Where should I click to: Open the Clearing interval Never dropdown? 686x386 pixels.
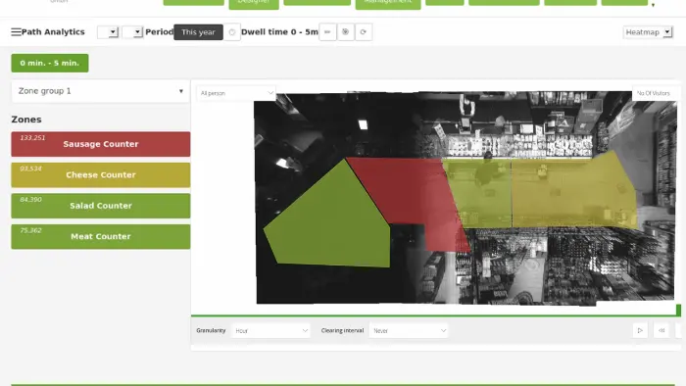[409, 330]
